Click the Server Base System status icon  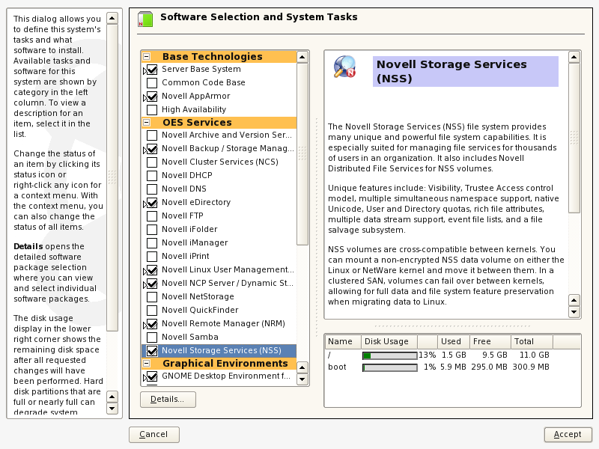point(151,70)
